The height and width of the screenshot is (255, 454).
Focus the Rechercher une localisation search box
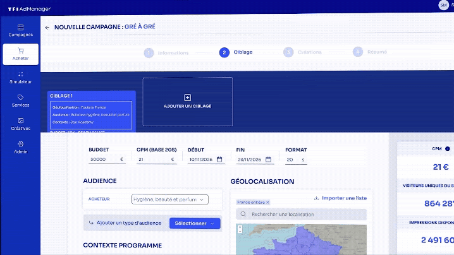[301, 215]
